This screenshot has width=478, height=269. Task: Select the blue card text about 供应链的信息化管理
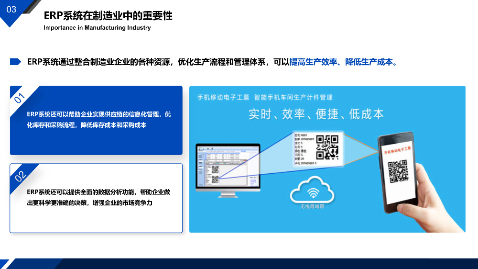coord(99,120)
